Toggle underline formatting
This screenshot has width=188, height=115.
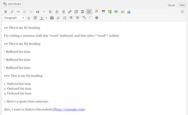pos(29,18)
